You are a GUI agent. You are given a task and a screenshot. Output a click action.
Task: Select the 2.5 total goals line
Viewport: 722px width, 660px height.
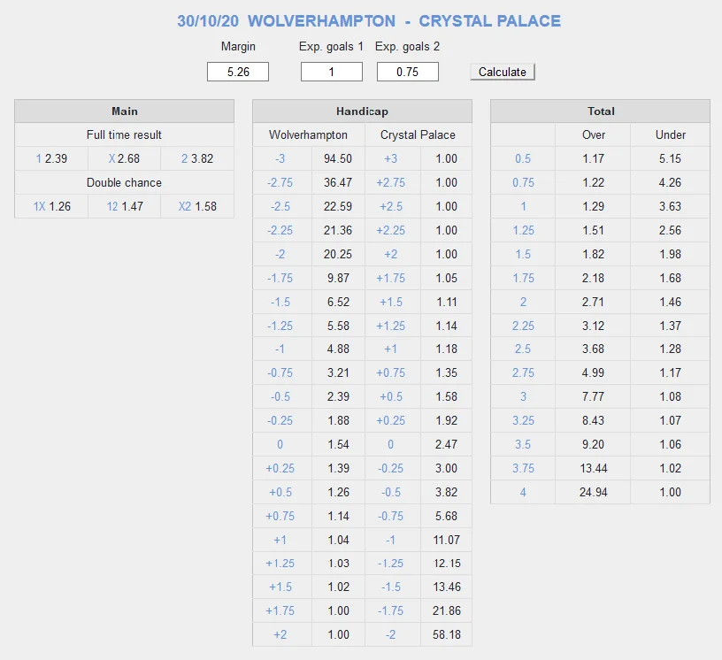pos(523,349)
